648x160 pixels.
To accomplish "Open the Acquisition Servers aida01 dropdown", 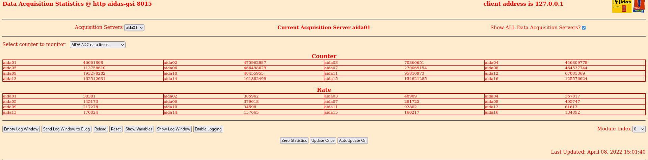I will click(x=134, y=28).
